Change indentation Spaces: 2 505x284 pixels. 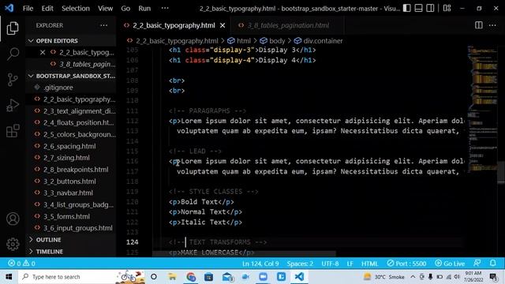[x=300, y=263]
